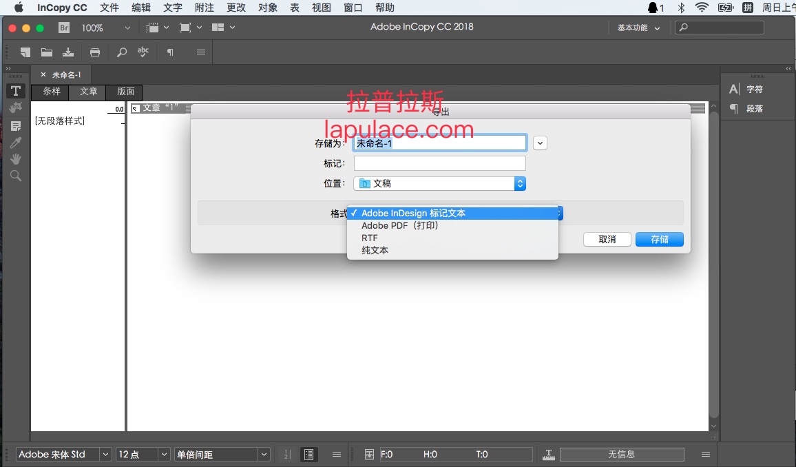Select the Type tool
This screenshot has height=467, width=796.
(16, 91)
